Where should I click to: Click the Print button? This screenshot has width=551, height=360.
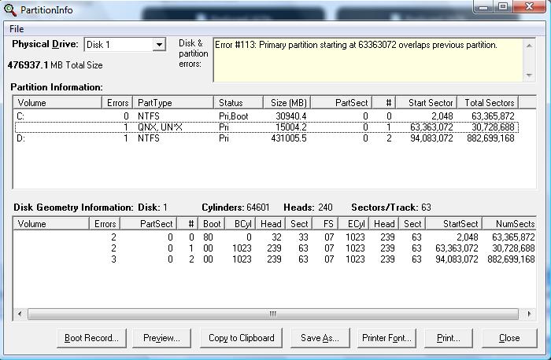(449, 338)
